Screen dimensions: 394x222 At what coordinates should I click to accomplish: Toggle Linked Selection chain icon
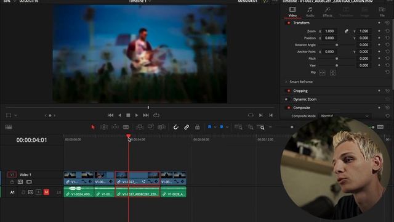point(187,127)
